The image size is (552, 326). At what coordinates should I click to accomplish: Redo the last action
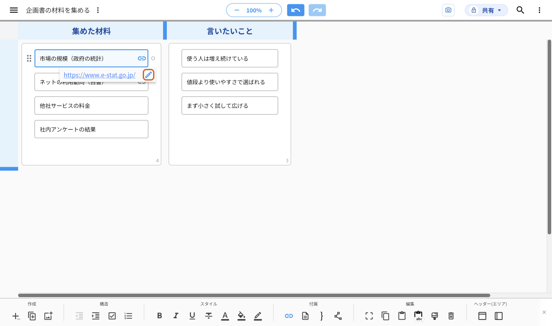point(317,10)
